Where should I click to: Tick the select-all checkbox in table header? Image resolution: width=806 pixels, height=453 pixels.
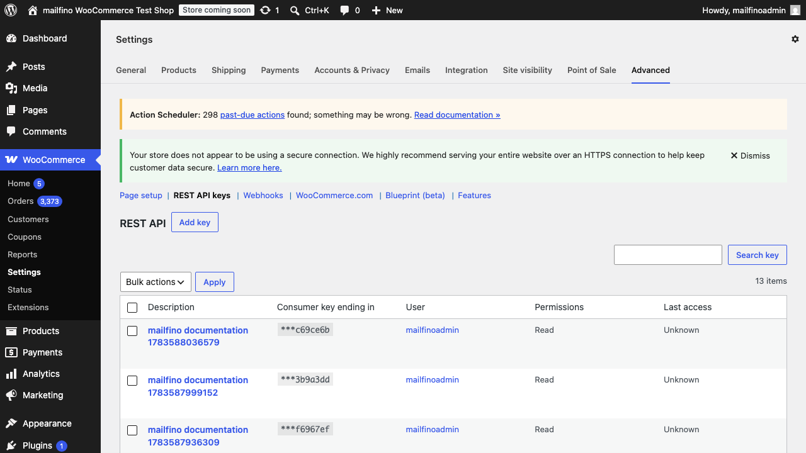132,308
